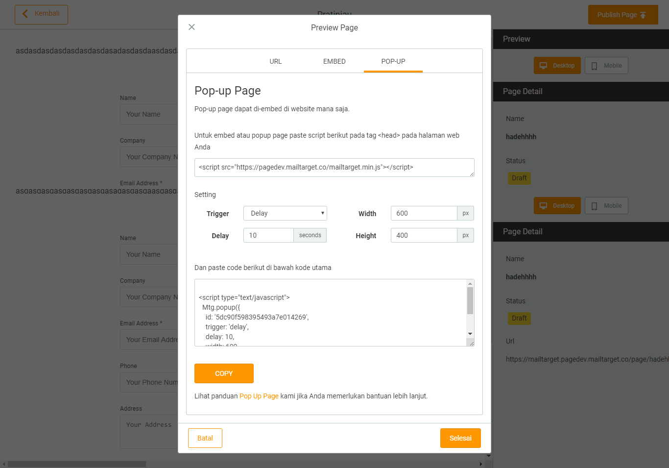Screen dimensions: 669x468
Task: Select the POP-UP tab
Action: click(393, 61)
